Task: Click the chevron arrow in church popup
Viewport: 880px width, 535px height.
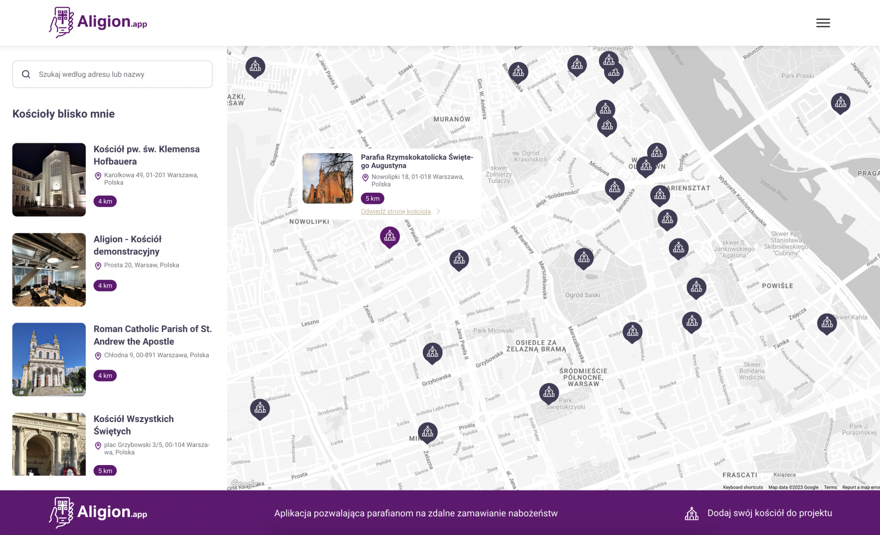Action: click(439, 212)
